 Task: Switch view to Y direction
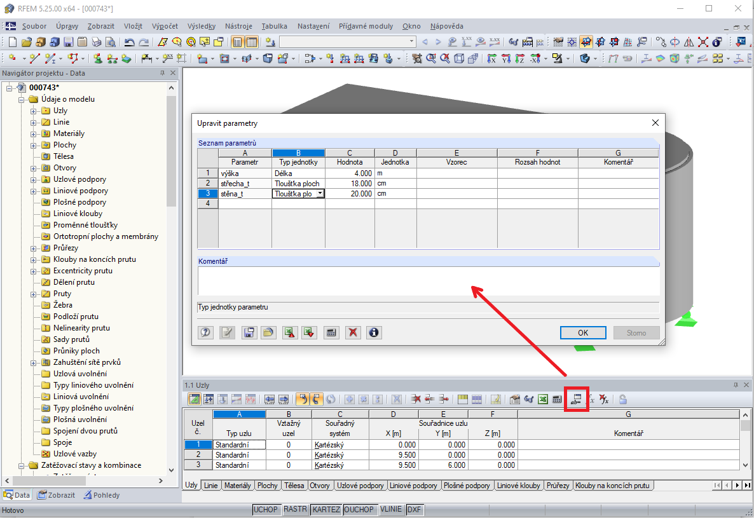tap(506, 58)
